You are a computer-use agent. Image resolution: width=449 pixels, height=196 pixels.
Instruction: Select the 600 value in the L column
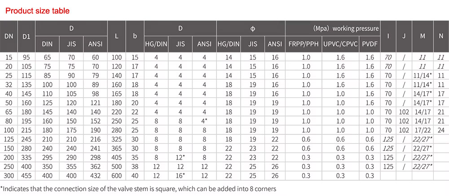[117, 175]
